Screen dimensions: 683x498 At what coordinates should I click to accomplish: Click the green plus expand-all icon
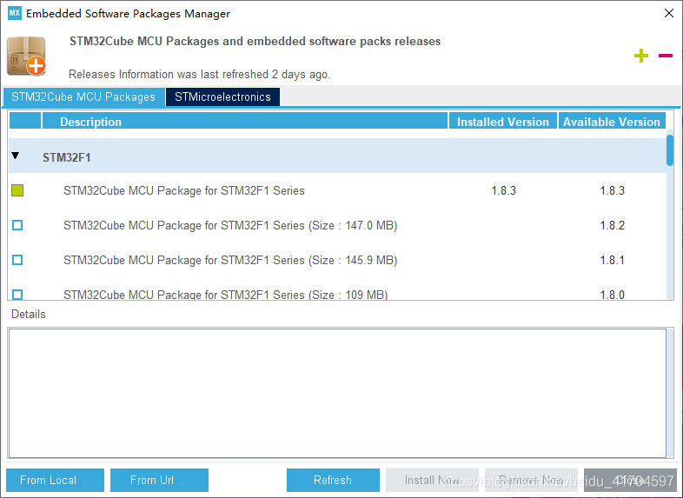pyautogui.click(x=641, y=56)
